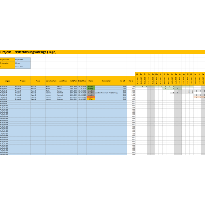Viewport: 205px width, 205px height.
Task: Select the date value cell below Projektleiter
Action: click(23, 67)
